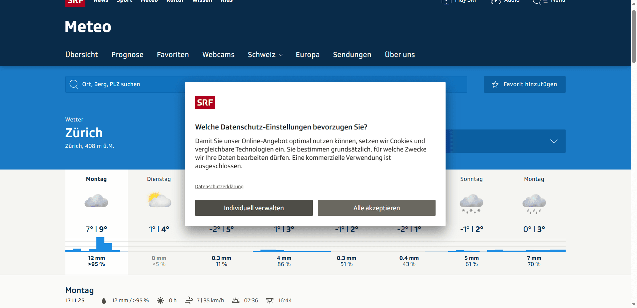
Task: Click the cloud icon for Montag 7° | 9°
Action: (x=96, y=201)
